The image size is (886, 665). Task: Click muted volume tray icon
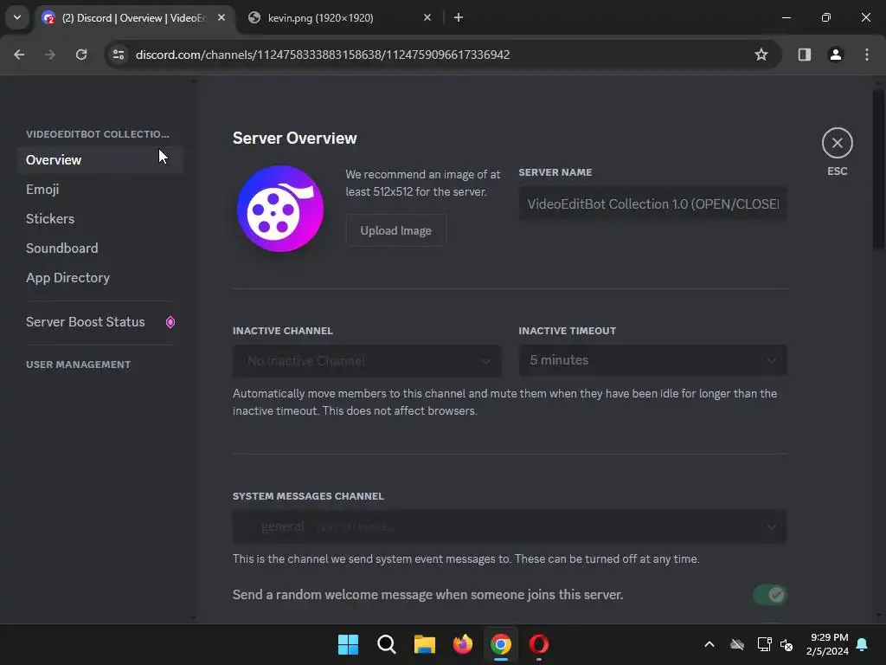[x=786, y=644]
